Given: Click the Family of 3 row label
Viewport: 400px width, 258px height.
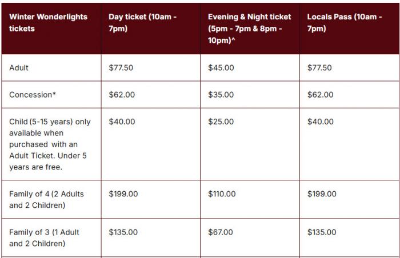Looking at the screenshot, I should [x=44, y=238].
